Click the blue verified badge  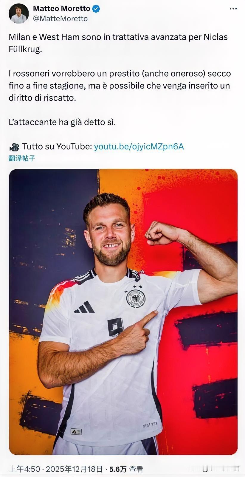coord(96,9)
